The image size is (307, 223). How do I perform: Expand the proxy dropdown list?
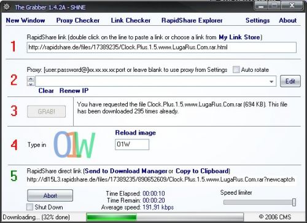click(271, 82)
